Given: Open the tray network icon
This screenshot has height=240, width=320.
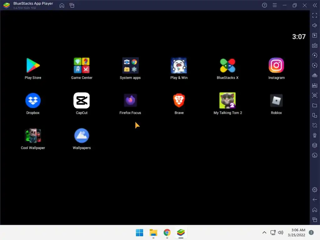Looking at the screenshot, I should click(273, 232).
